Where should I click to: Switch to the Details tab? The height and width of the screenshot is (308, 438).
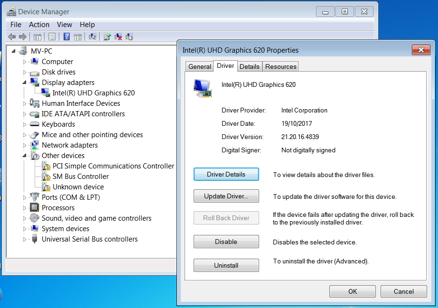pyautogui.click(x=250, y=66)
